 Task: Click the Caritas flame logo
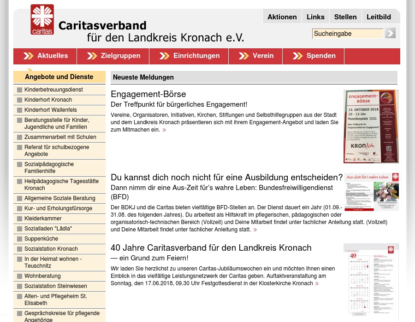[42, 19]
